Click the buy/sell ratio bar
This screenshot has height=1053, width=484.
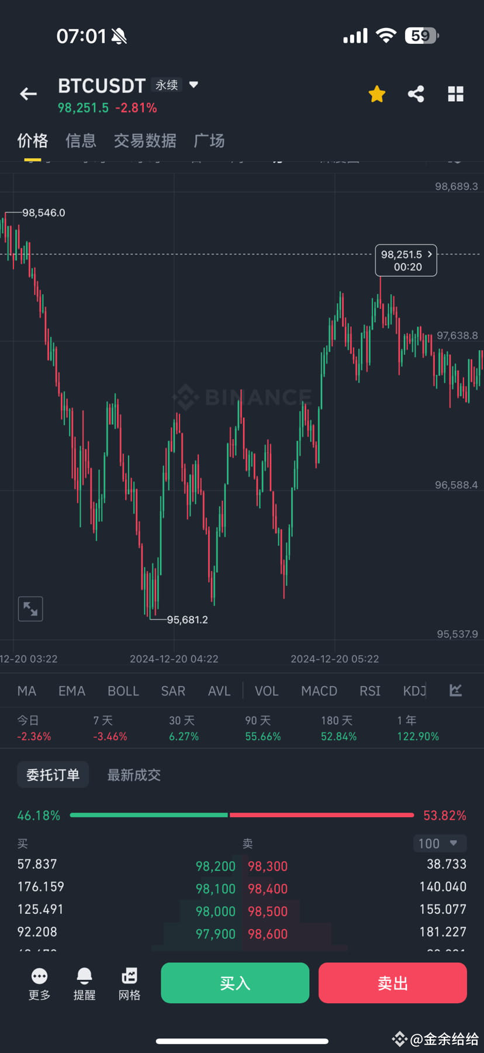click(x=241, y=815)
